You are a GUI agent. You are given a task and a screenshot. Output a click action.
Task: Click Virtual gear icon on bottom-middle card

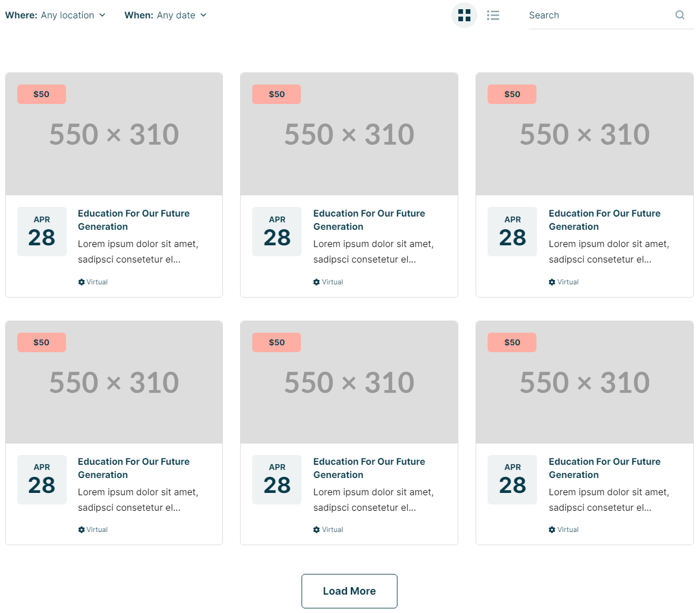pyautogui.click(x=316, y=530)
